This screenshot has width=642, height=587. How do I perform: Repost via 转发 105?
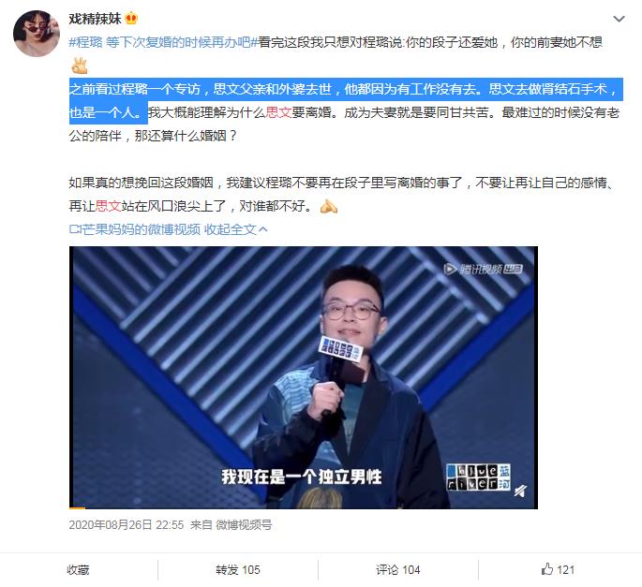point(238,570)
